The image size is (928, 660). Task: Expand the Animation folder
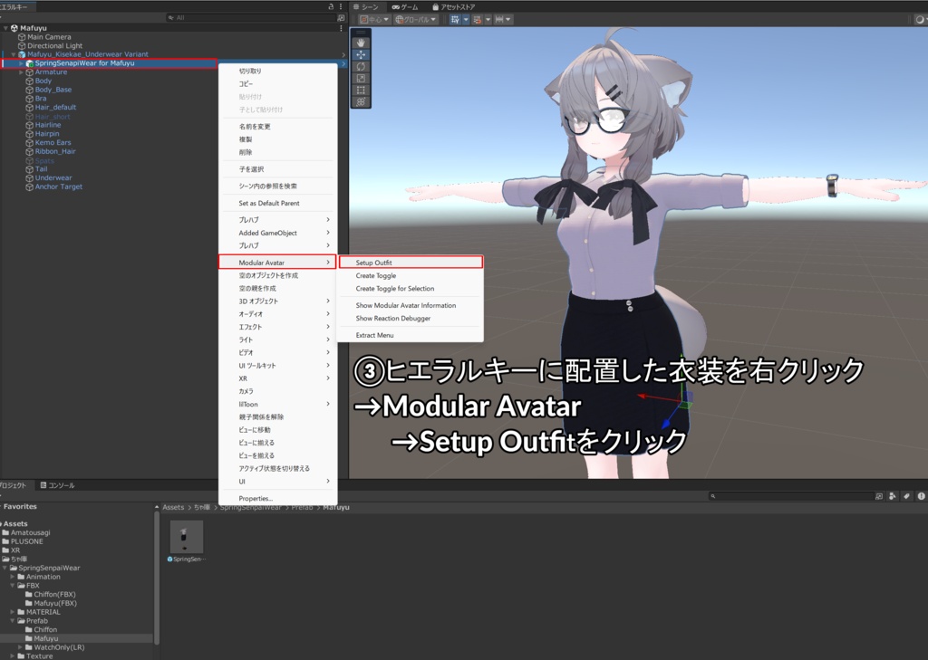coord(13,577)
